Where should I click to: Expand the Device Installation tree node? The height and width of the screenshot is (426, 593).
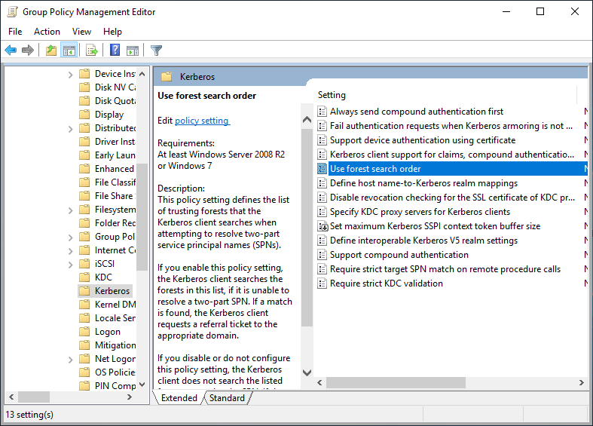click(x=71, y=74)
